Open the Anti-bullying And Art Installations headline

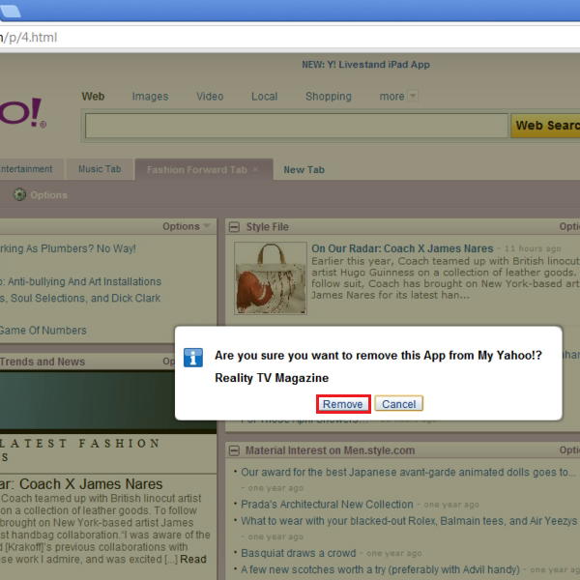pos(80,281)
